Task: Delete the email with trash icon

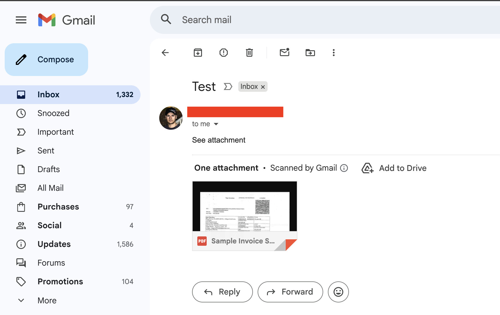Action: pyautogui.click(x=249, y=53)
